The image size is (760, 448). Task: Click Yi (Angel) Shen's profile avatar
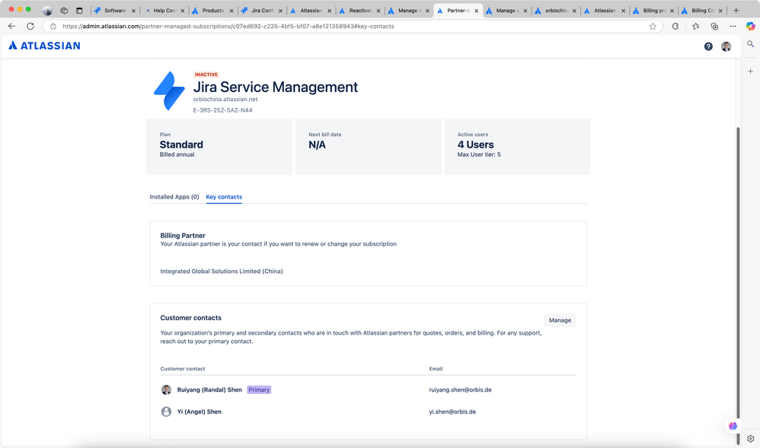coord(166,411)
